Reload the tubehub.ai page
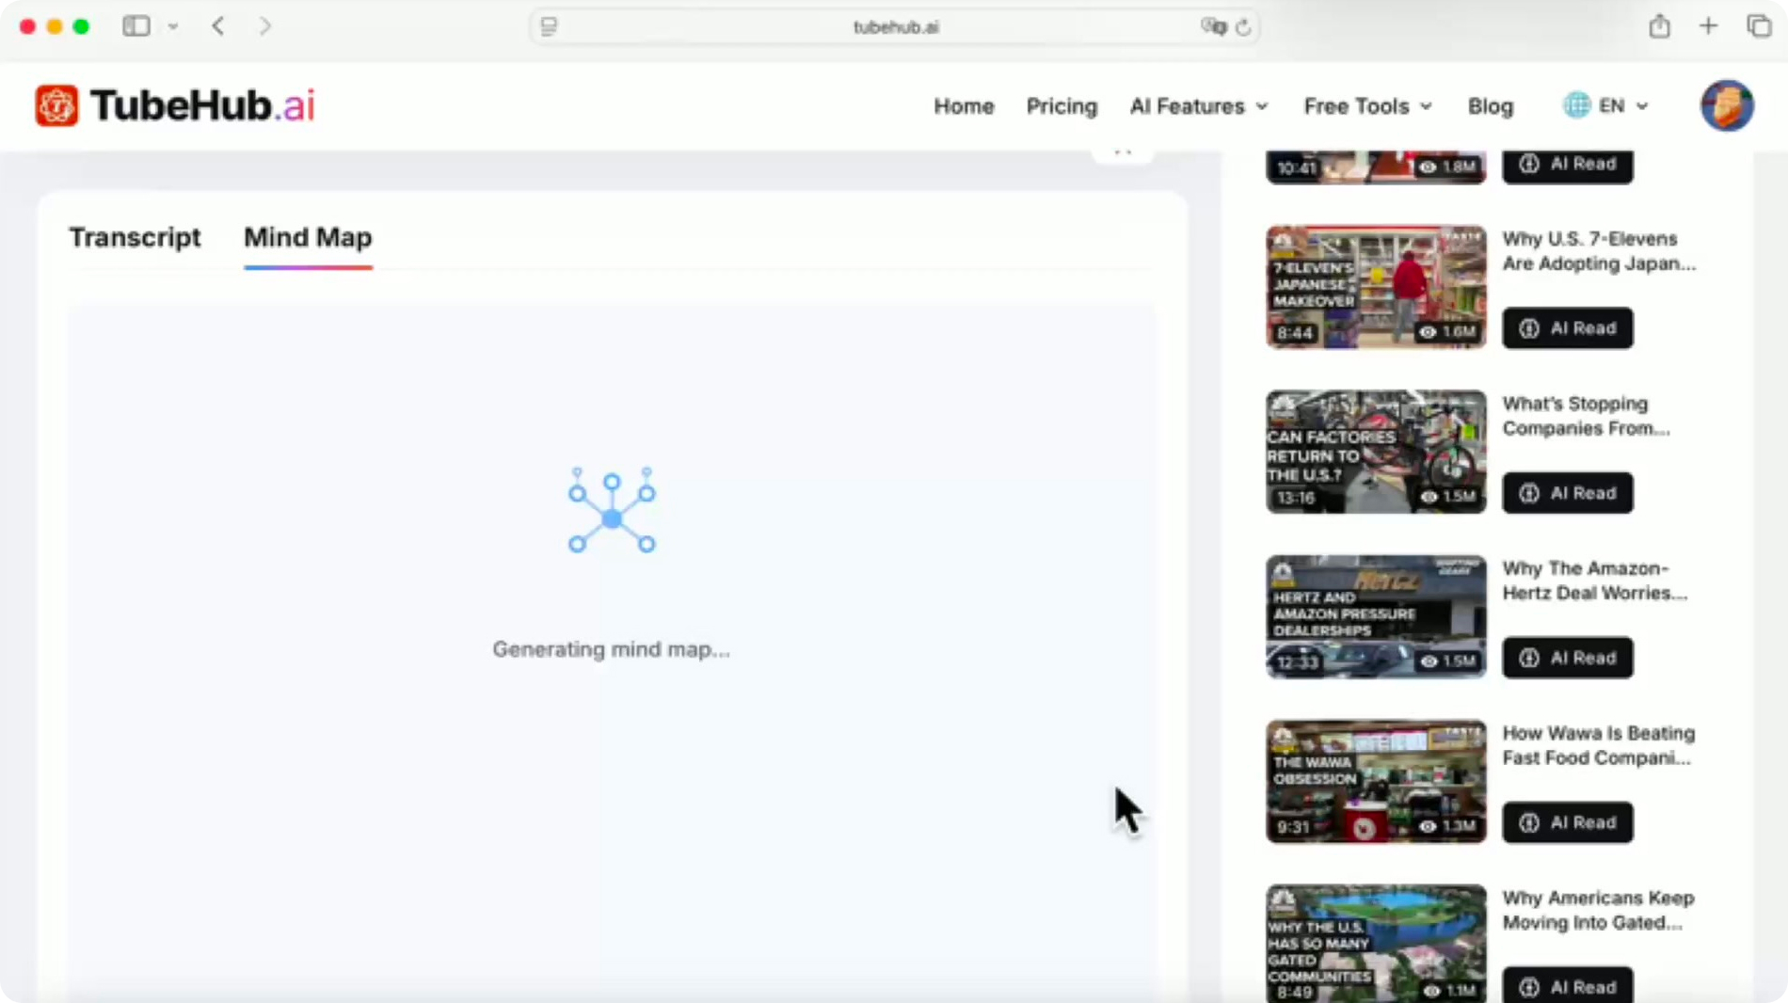The width and height of the screenshot is (1788, 1003). 1242,27
